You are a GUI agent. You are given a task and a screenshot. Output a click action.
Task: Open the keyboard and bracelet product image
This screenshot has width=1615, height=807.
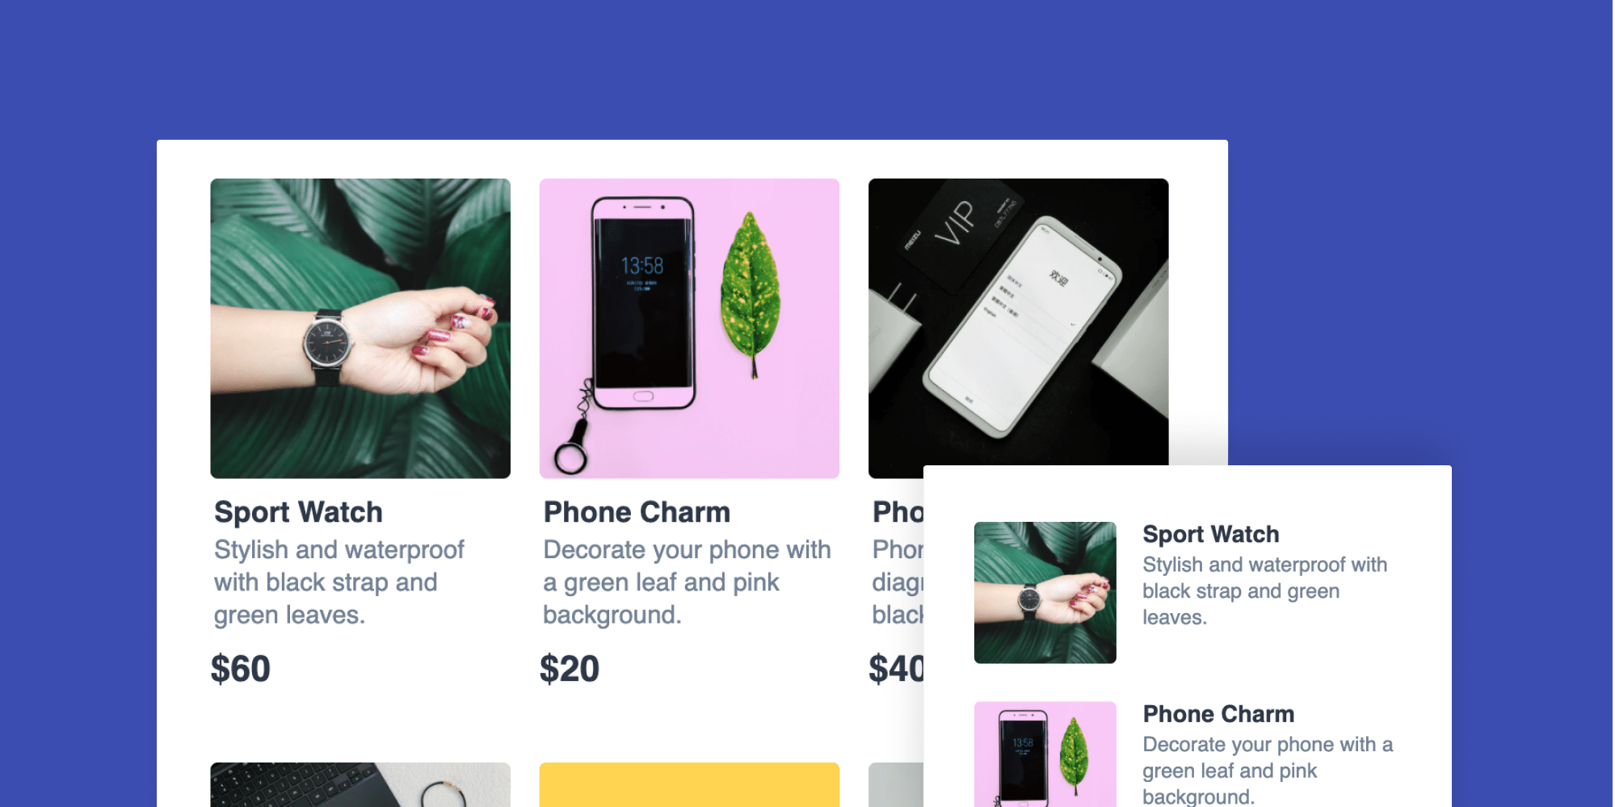[360, 784]
